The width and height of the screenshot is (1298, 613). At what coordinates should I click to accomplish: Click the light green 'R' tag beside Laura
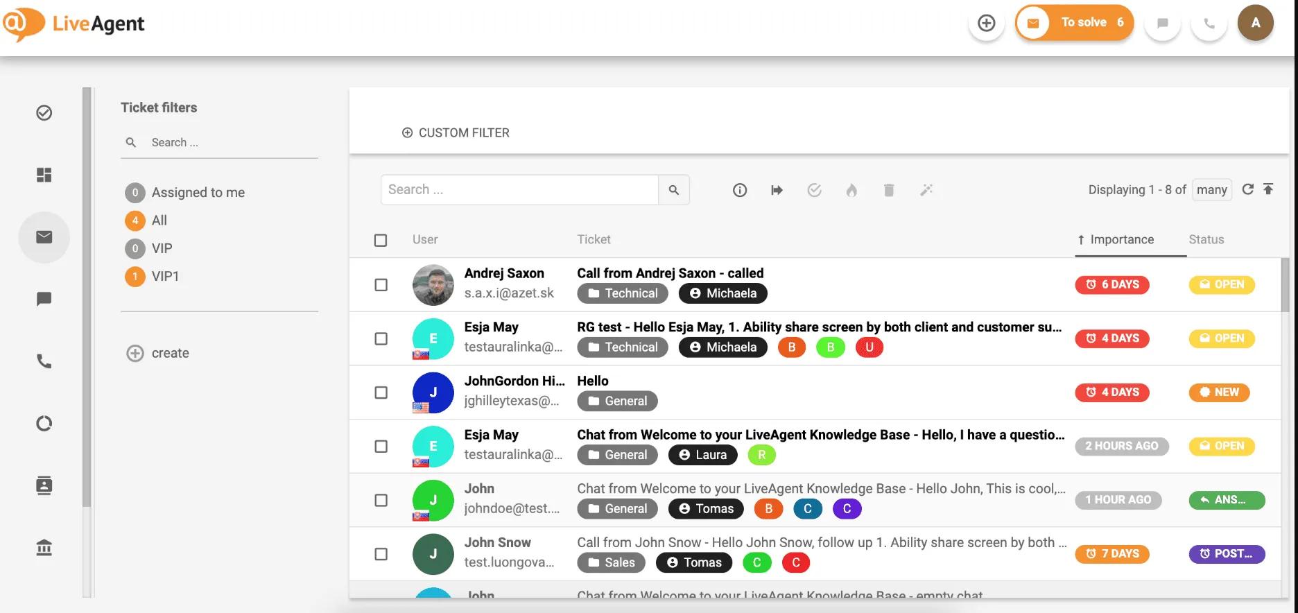(x=762, y=455)
